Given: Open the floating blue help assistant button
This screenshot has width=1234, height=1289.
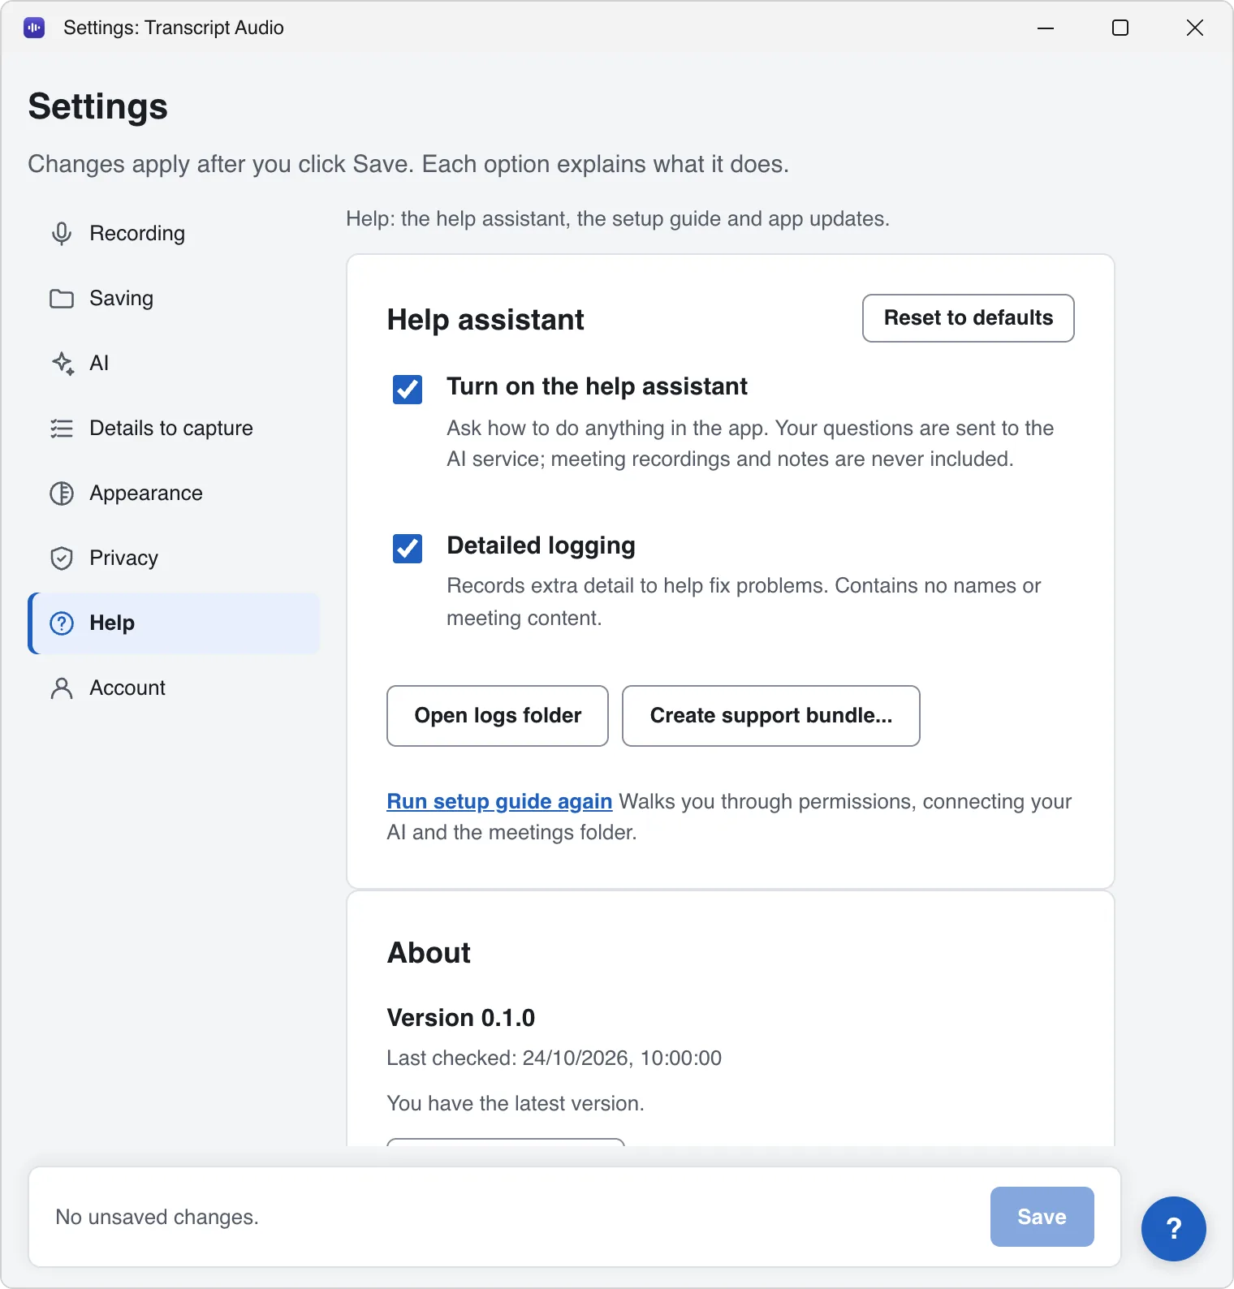Looking at the screenshot, I should pos(1173,1228).
